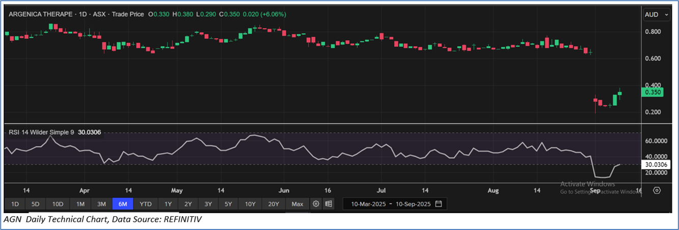The height and width of the screenshot is (230, 679).
Task: Select the 6M time range
Action: click(x=123, y=204)
